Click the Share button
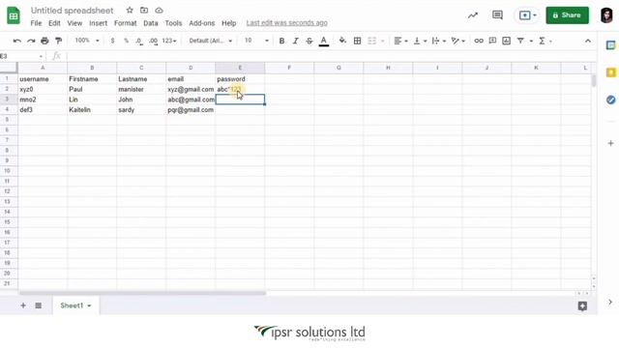Viewport: 619px width, 348px height. click(x=568, y=15)
